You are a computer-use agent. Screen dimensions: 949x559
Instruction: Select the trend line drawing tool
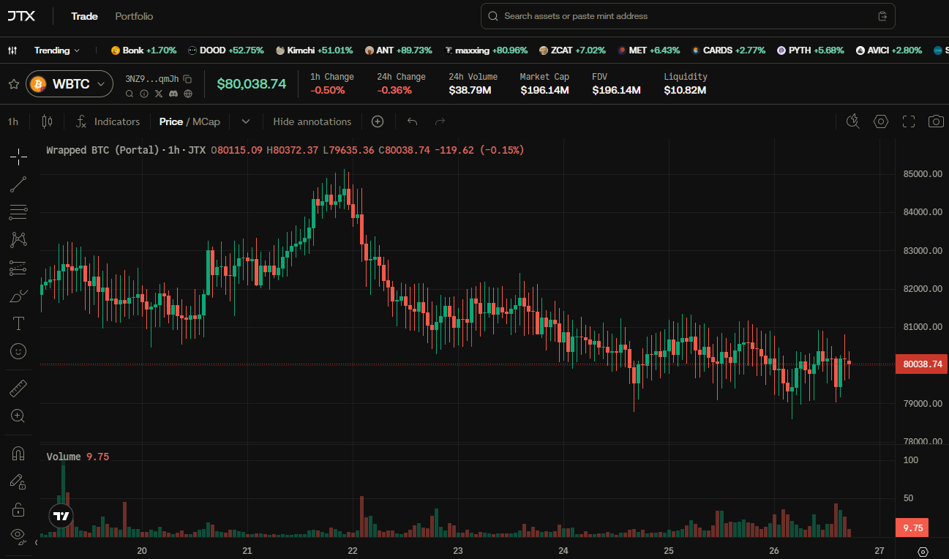coord(18,184)
